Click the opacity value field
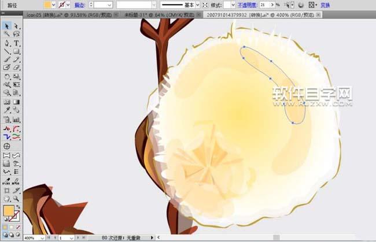 (x=265, y=5)
